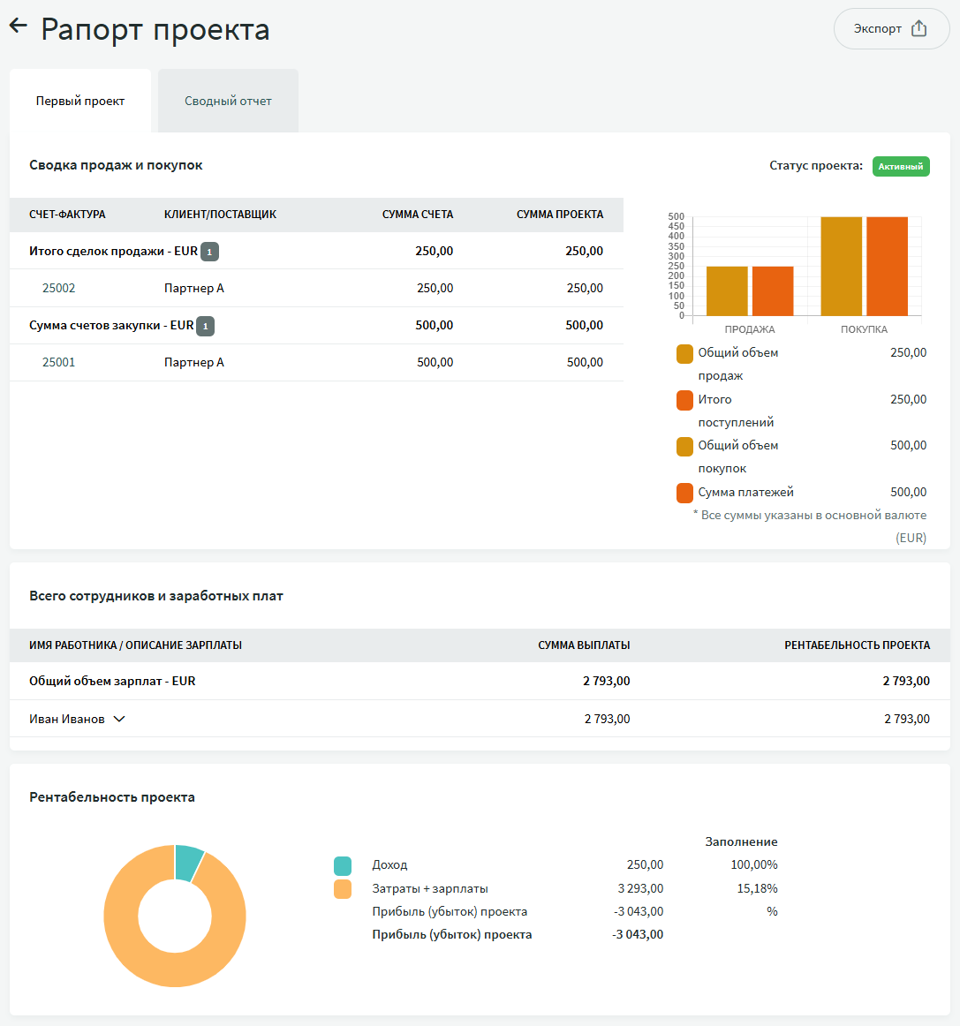The image size is (960, 1026).
Task: Expand the Иван Иванов salary row
Action: point(119,719)
